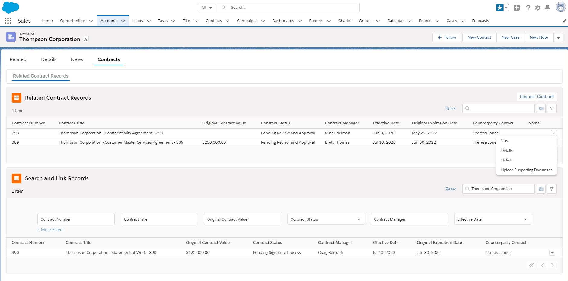
Task: Select the Contracts tab
Action: tap(109, 59)
